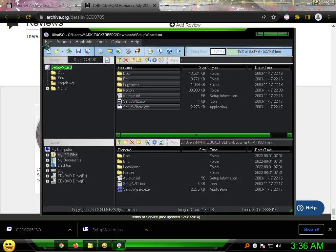This screenshot has width=336, height=252.
Task: Click the Add files icon in Local pane toolbar
Action: tap(148, 142)
